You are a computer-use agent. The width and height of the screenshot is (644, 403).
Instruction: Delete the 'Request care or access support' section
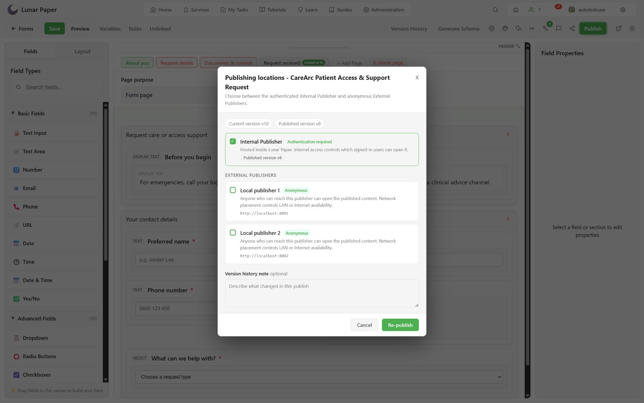[x=508, y=134]
